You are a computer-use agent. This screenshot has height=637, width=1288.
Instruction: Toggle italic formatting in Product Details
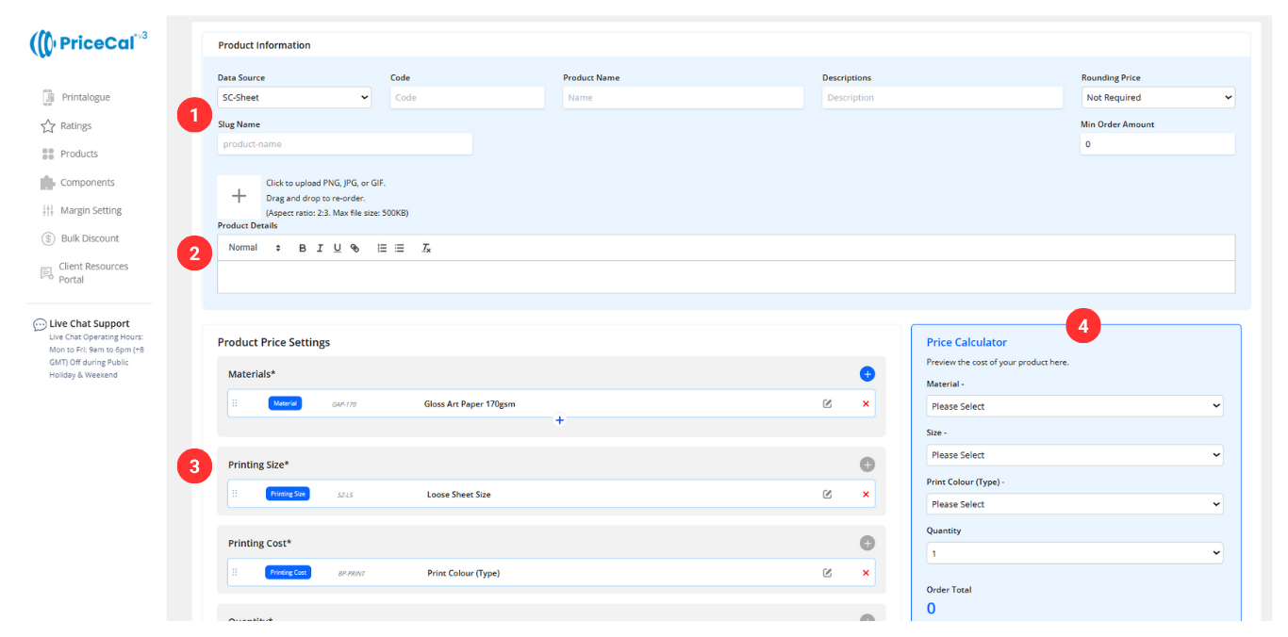pyautogui.click(x=320, y=248)
